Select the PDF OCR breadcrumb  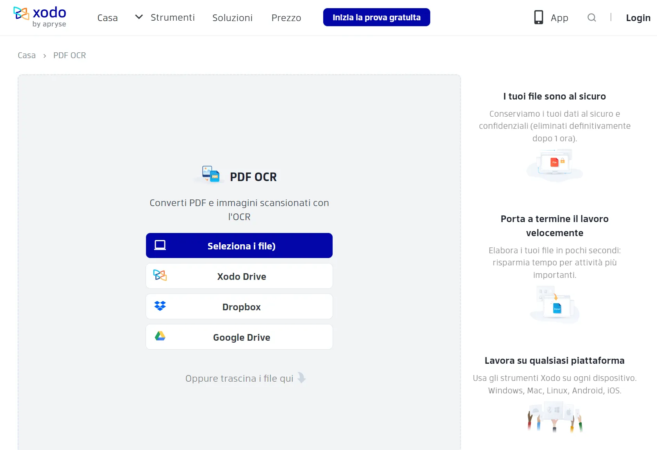[x=69, y=55]
